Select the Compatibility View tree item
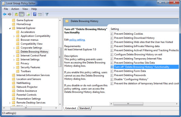The width and height of the screenshot is (181, 117). (x=32, y=44)
